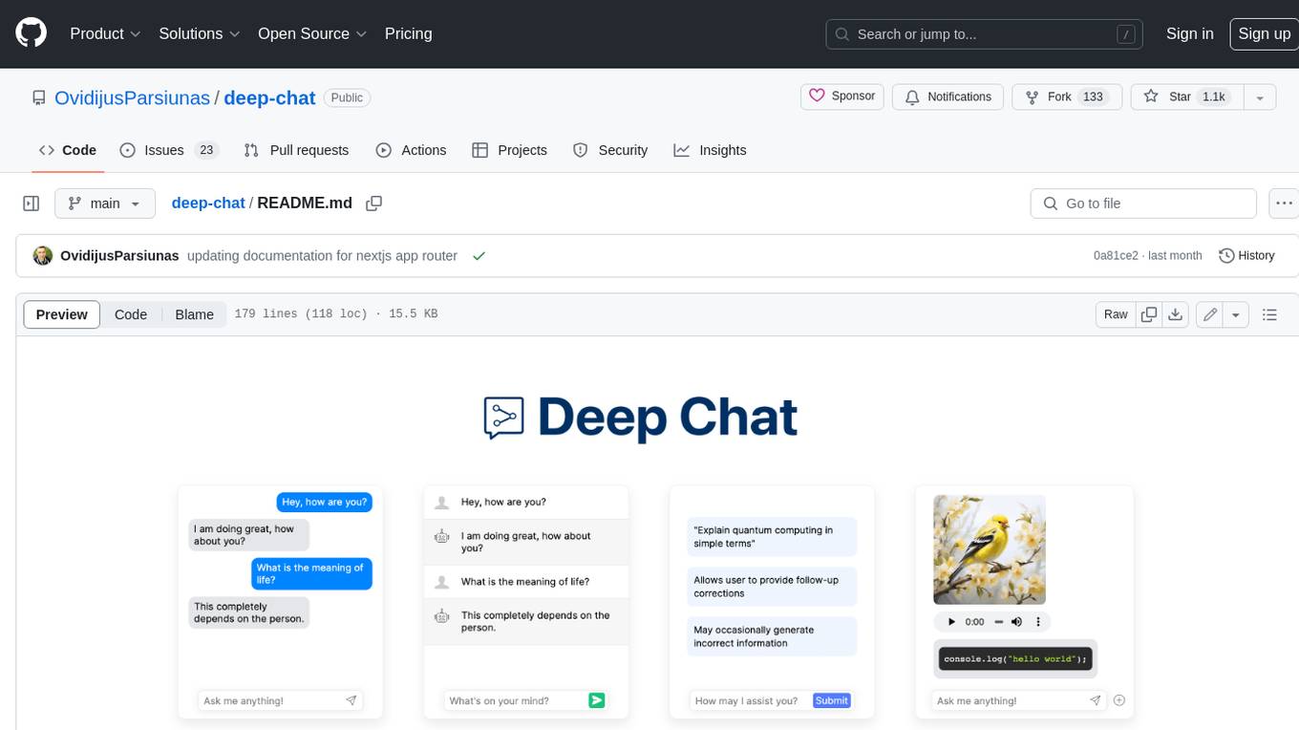Click the audio progress slider

coord(998,621)
